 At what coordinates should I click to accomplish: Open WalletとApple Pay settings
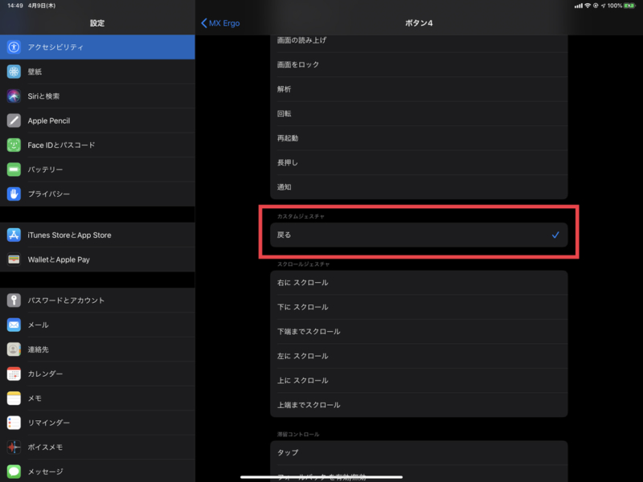coord(97,259)
